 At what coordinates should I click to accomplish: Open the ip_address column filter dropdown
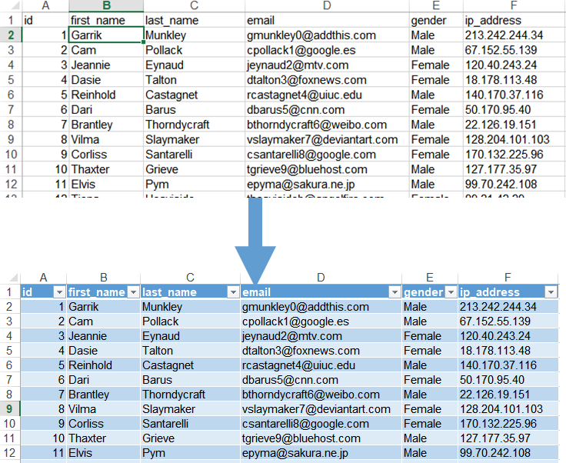pyautogui.click(x=551, y=292)
